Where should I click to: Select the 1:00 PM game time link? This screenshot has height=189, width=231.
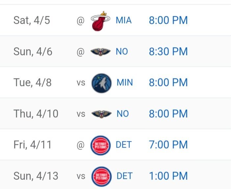[x=168, y=176]
